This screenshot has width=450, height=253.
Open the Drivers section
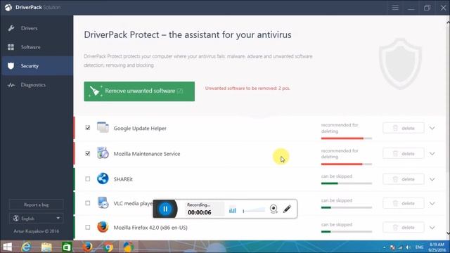coord(37,28)
